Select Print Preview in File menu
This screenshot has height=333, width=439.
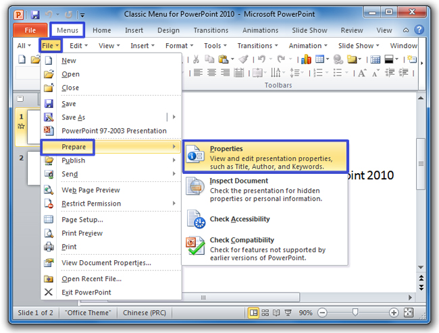(x=111, y=233)
